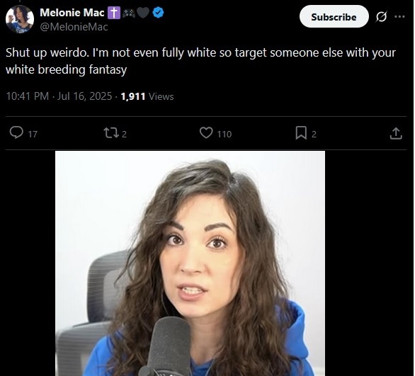Click the 17 replies count
Image resolution: width=415 pixels, height=376 pixels.
[33, 134]
